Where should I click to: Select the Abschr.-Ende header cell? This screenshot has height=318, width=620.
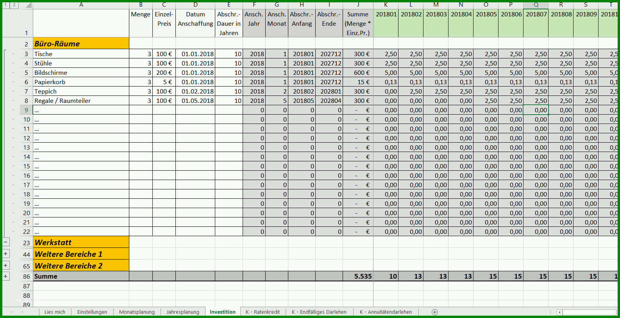329,23
